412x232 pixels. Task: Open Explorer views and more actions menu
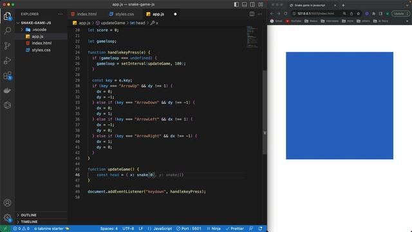tap(60, 14)
